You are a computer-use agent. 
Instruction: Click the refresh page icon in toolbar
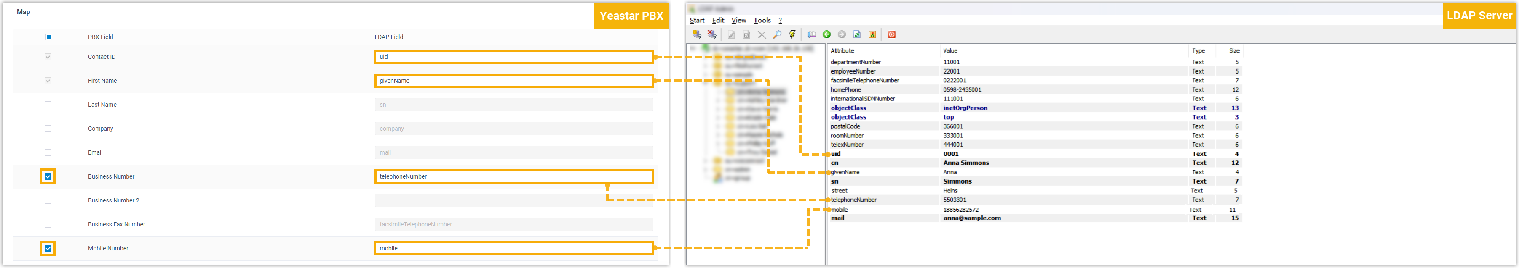[x=857, y=35]
